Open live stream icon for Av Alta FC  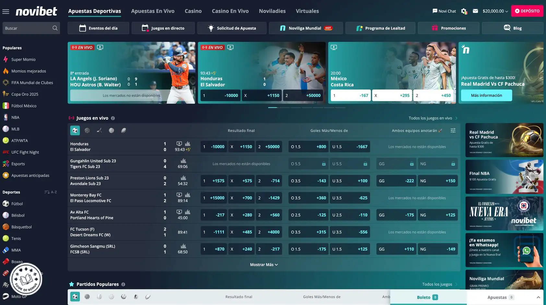point(179,212)
